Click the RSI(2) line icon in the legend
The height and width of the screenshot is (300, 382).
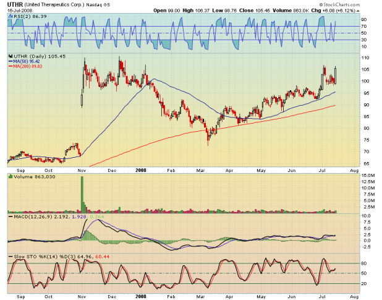11,16
